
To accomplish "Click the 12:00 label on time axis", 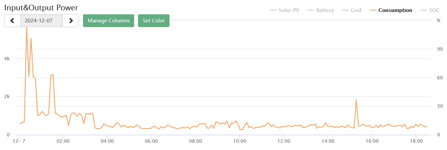I will [284, 141].
